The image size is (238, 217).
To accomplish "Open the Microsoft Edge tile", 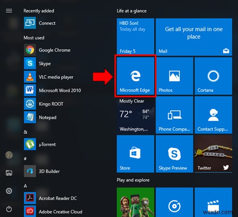I will 135,76.
